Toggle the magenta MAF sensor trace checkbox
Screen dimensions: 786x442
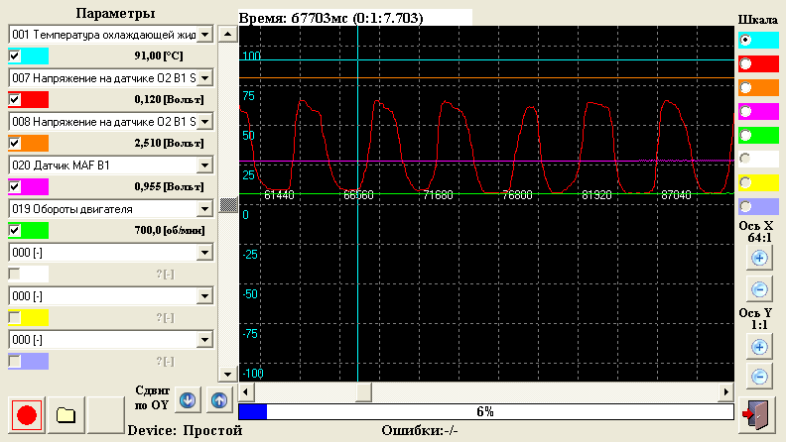click(x=15, y=186)
